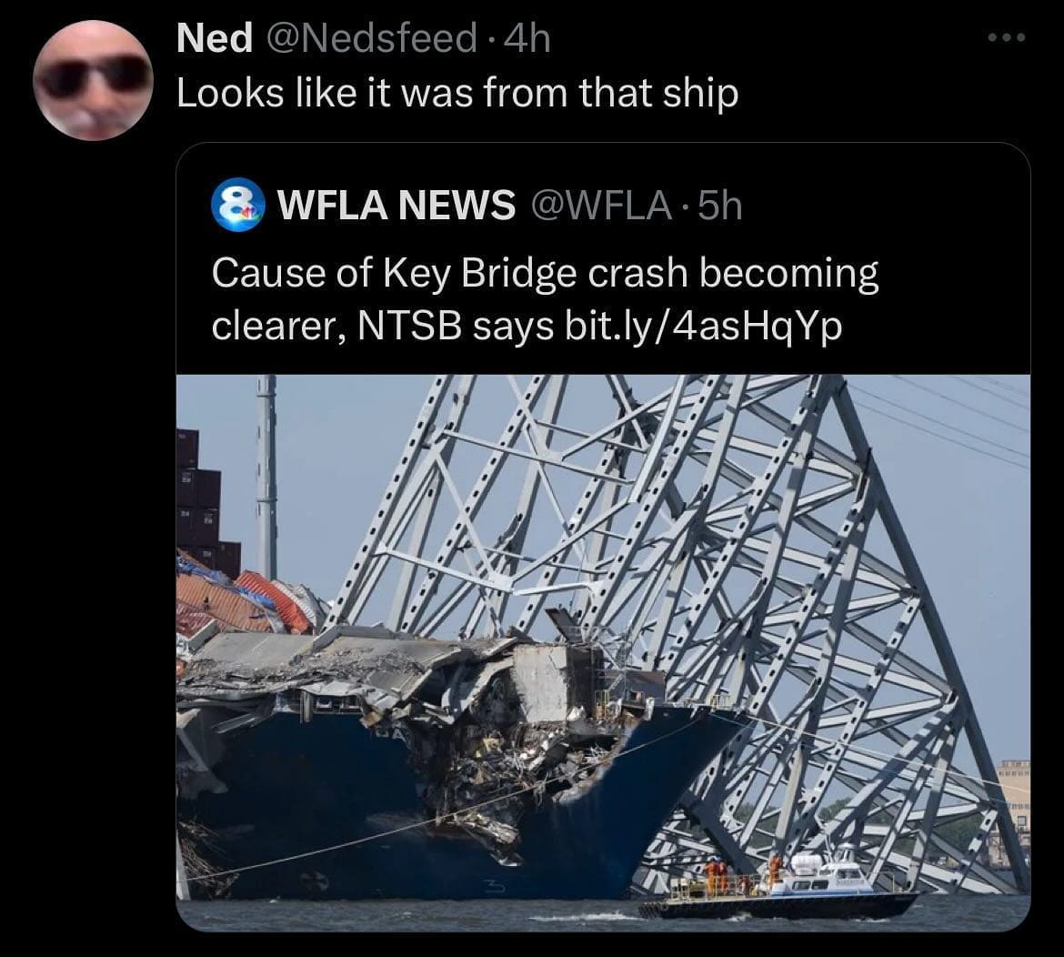Viewport: 1064px width, 957px height.
Task: Open the Key Bridge crash photo
Action: pos(603,653)
